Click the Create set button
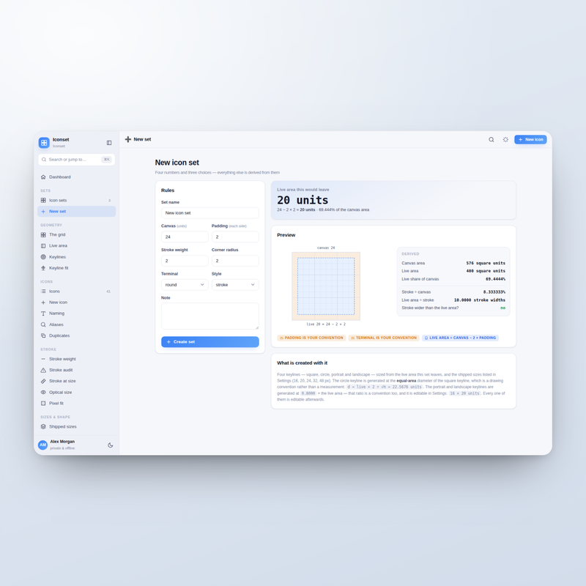The image size is (586, 586). (x=210, y=342)
